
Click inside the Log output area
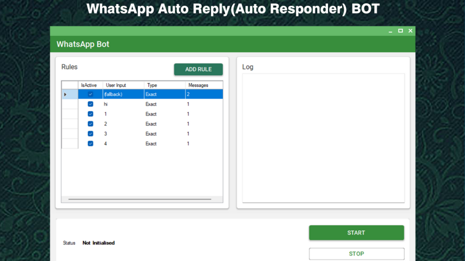(x=323, y=138)
